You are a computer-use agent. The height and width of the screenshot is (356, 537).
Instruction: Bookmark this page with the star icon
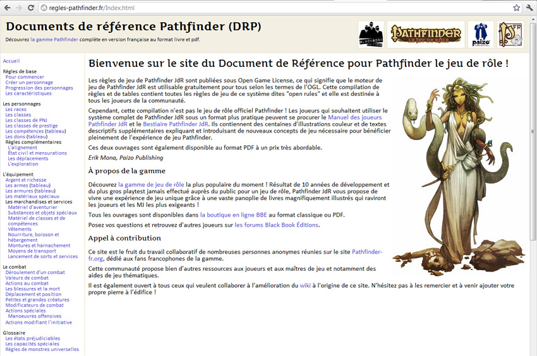pyautogui.click(x=516, y=8)
